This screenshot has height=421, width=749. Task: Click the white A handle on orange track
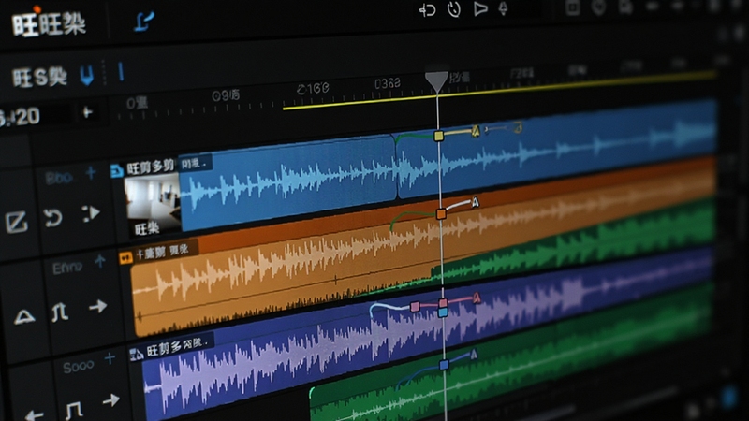(x=475, y=202)
